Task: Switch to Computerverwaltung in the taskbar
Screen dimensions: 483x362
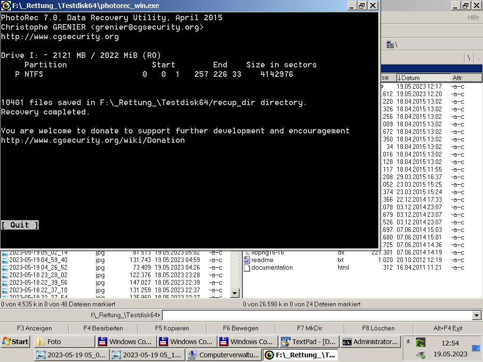Action: click(224, 355)
